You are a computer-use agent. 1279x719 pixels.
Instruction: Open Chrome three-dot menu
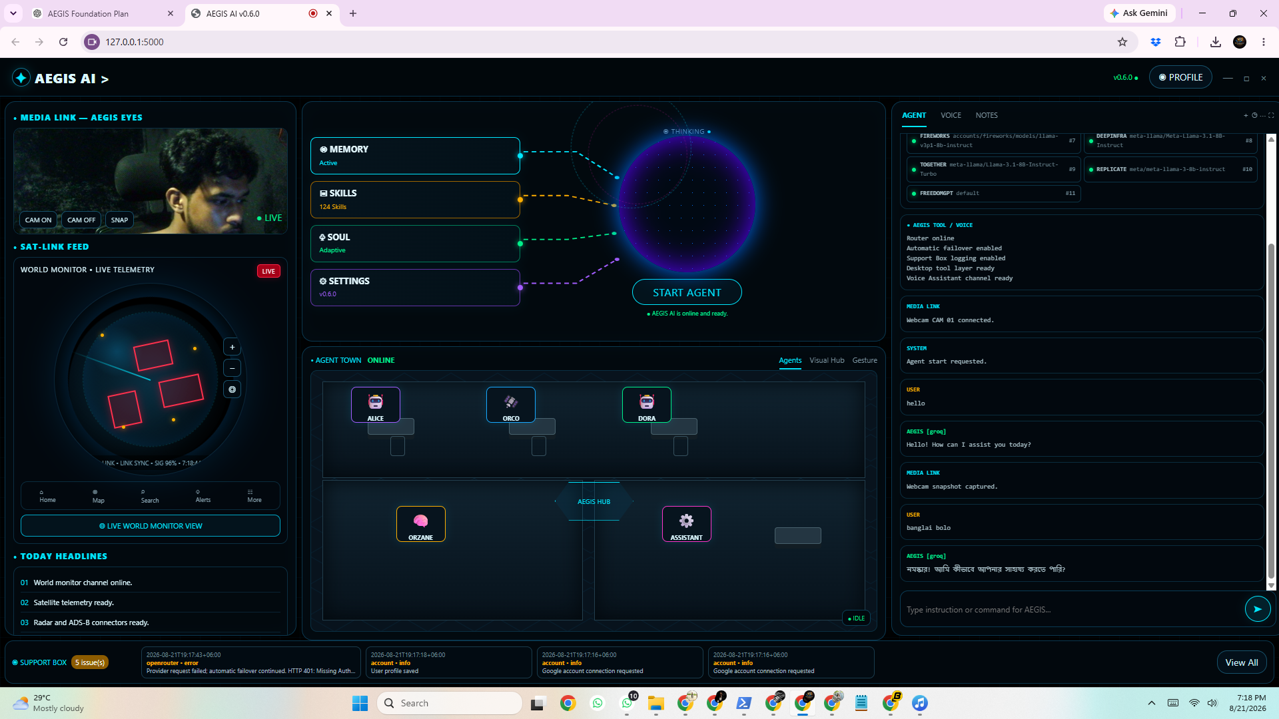coord(1264,42)
